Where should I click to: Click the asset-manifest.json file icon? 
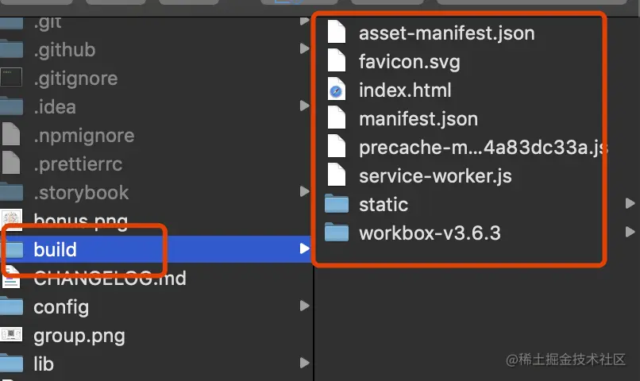click(337, 32)
